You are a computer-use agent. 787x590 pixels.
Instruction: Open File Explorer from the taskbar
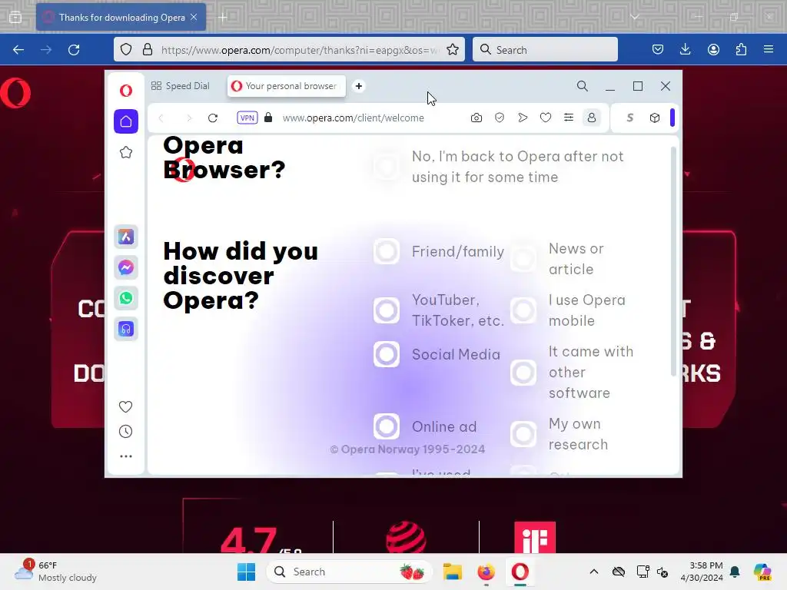(x=452, y=572)
